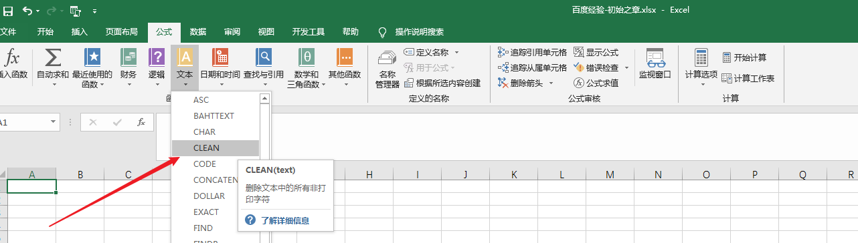Toggle the 显示公式 button
858x243 pixels.
[x=596, y=52]
